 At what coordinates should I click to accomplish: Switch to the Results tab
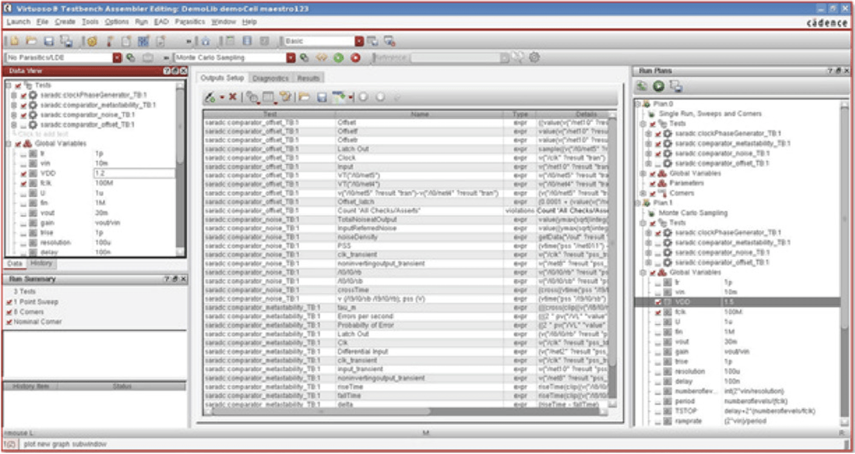click(x=308, y=78)
